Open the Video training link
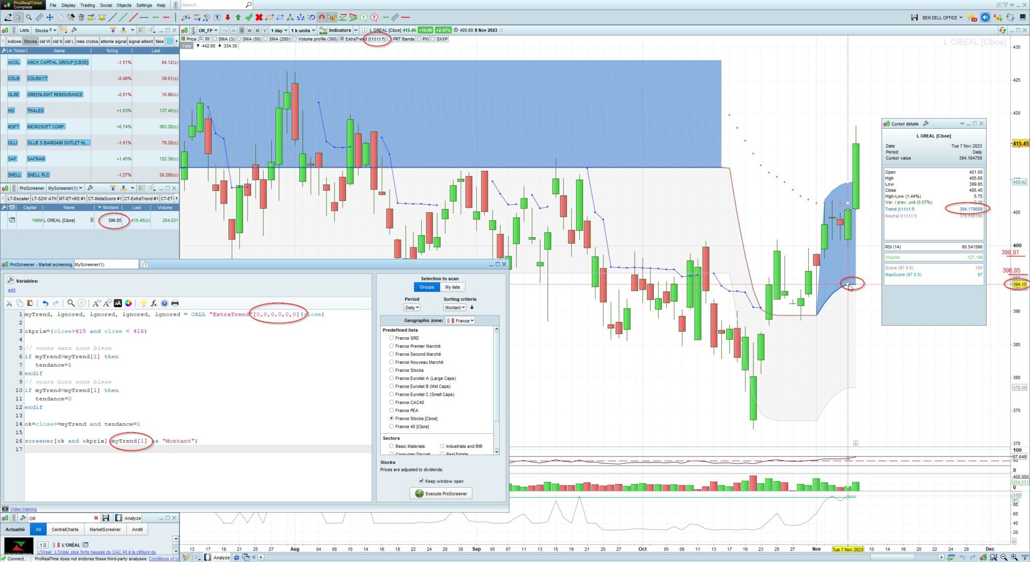Screen dimensions: 1030x562 click(23, 509)
